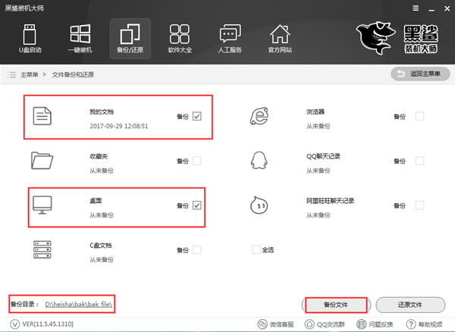Screen dimensions: 455x332
Task: Click the 浏览器 Internet Explorer icon
Action: click(x=259, y=116)
